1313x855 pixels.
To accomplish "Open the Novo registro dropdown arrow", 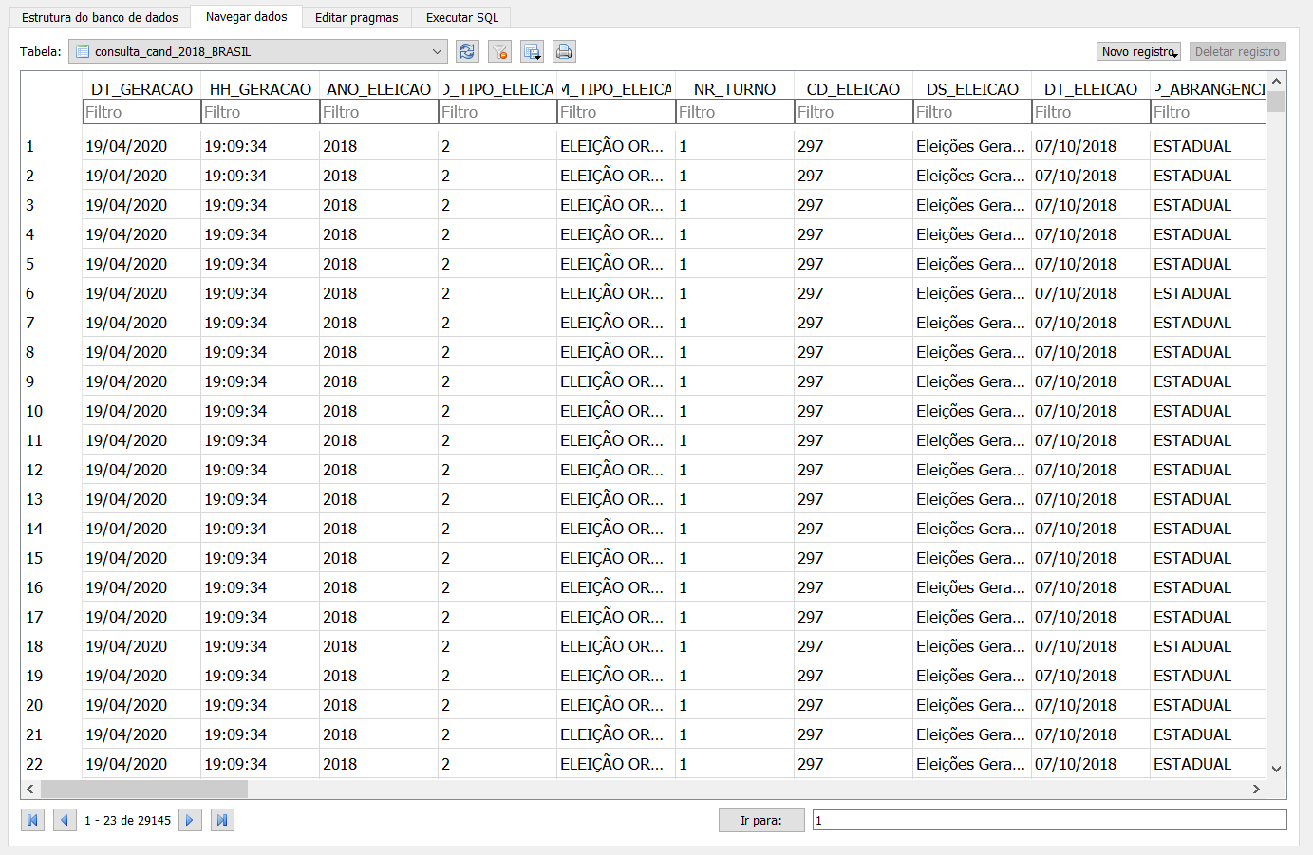I will (x=1175, y=55).
